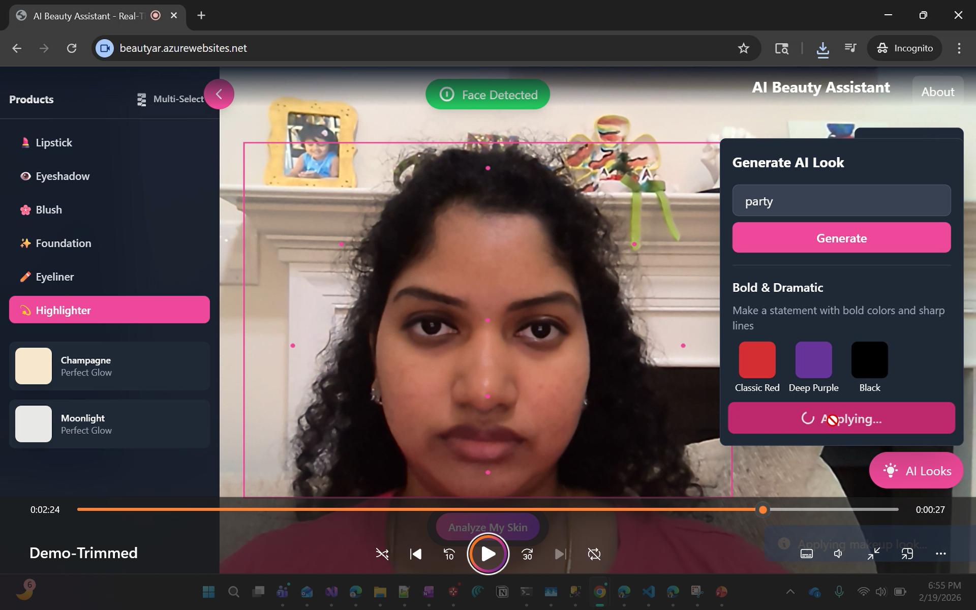Toggle repeat mode in the media player
The height and width of the screenshot is (610, 976).
pos(594,554)
